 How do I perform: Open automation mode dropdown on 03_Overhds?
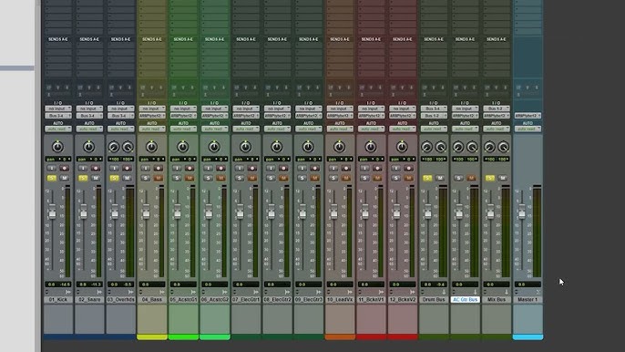pyautogui.click(x=120, y=129)
